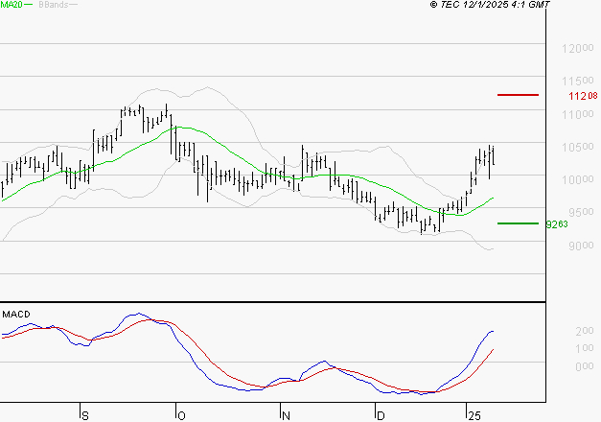Viewport: 601px width, 422px height.
Task: Click the 100.00 price axis label
Action: click(x=578, y=179)
